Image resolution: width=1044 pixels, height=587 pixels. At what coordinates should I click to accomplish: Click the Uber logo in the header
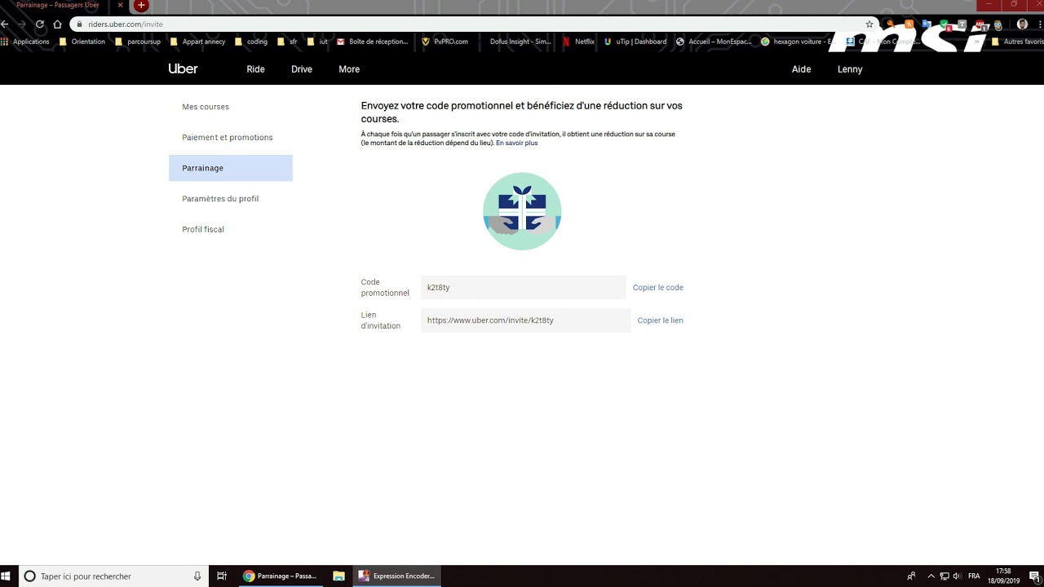pyautogui.click(x=183, y=69)
